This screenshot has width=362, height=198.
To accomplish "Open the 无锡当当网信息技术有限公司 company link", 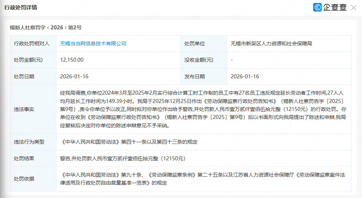I will (x=93, y=44).
